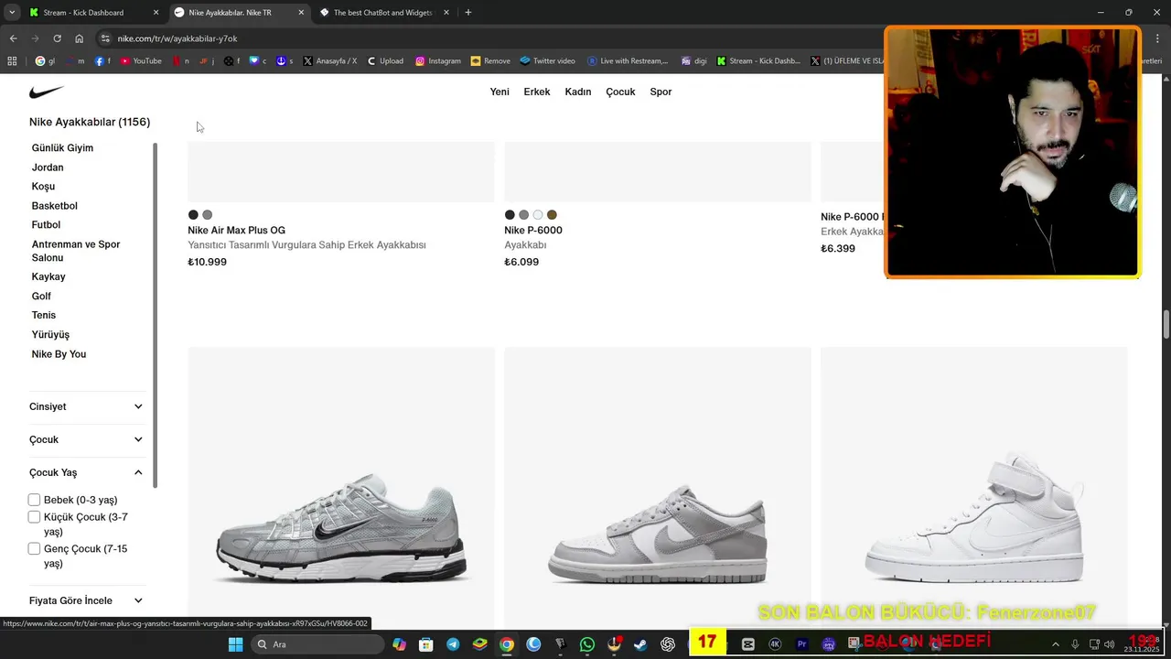Viewport: 1171px width, 659px height.
Task: Switch to The best ChatBot and Widgets tab
Action: pos(382,13)
